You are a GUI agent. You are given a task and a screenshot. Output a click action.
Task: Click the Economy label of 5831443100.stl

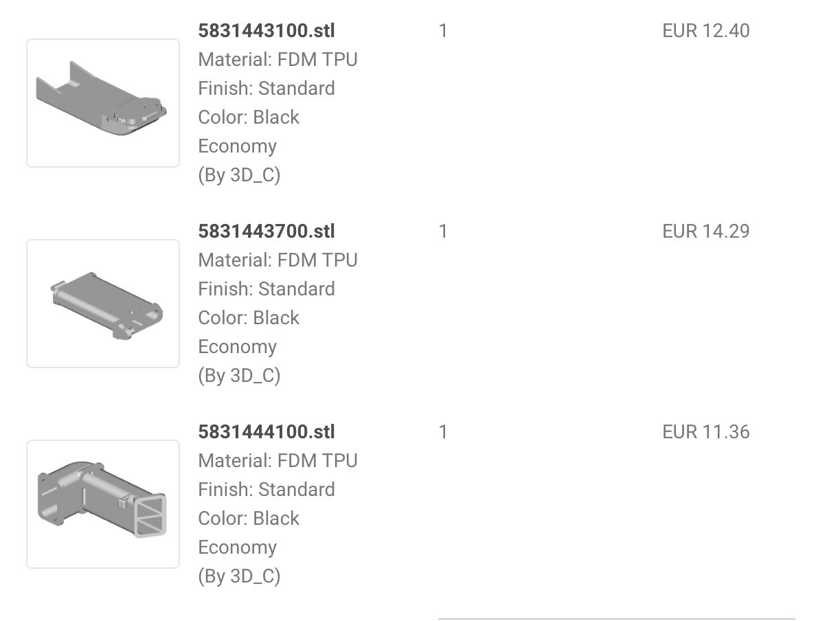tap(237, 146)
